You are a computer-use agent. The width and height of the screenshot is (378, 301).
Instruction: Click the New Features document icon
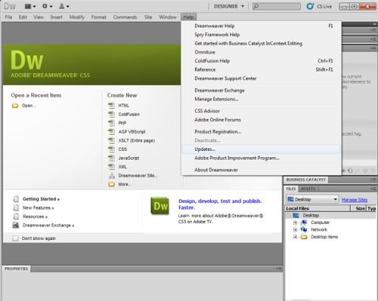(x=16, y=207)
